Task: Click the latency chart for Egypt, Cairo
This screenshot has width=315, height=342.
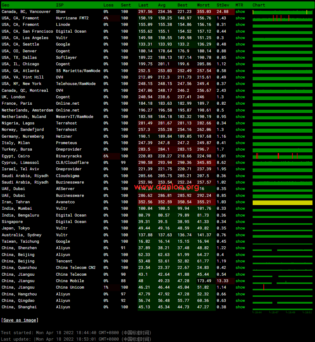Action: click(282, 156)
